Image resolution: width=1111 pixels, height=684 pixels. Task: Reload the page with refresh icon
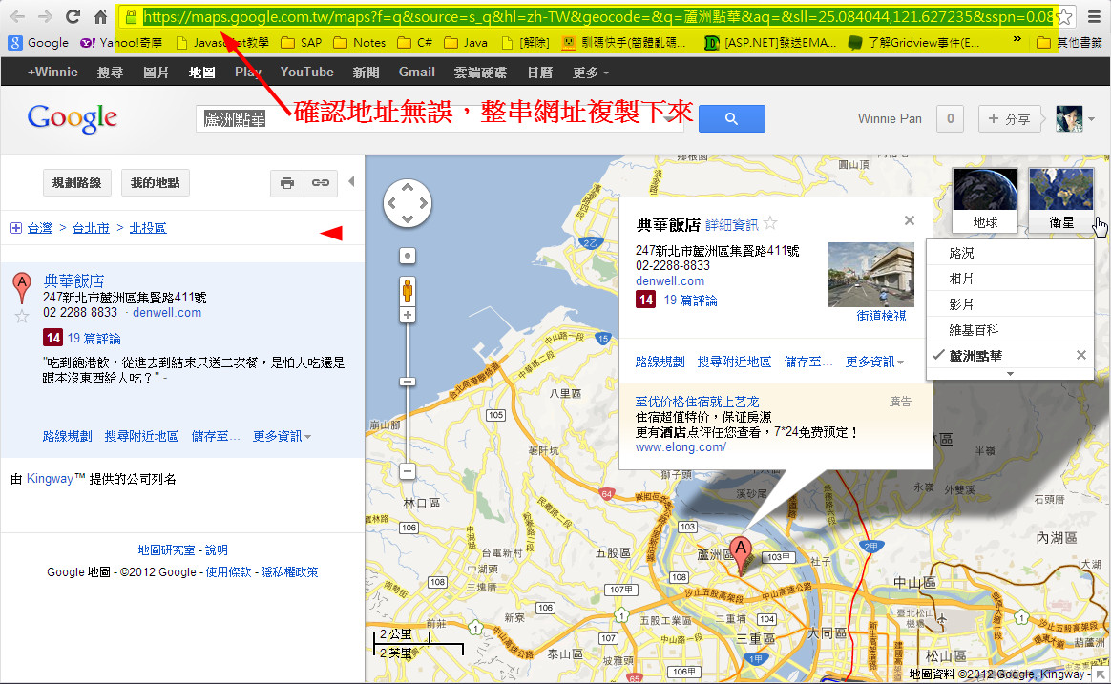(x=73, y=16)
